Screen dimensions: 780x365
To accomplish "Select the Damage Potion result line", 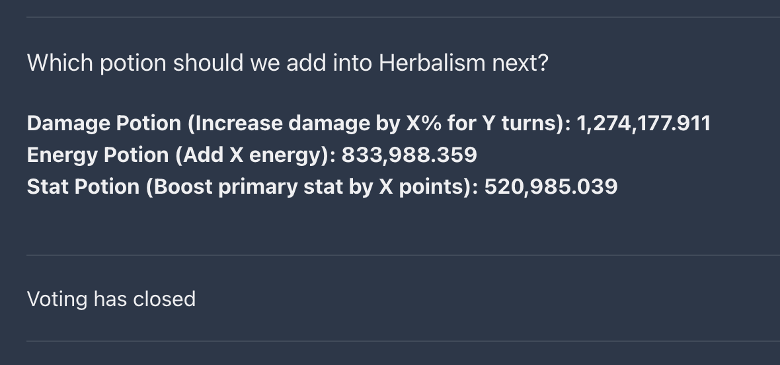I will [x=369, y=124].
